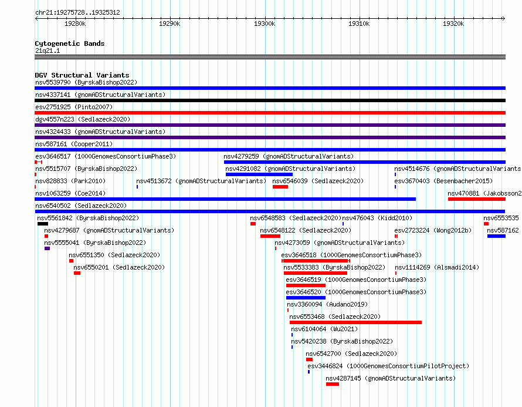Viewport: 522px width, 407px height.
Task: Click the 19300k ruler position label
Action: click(x=265, y=23)
